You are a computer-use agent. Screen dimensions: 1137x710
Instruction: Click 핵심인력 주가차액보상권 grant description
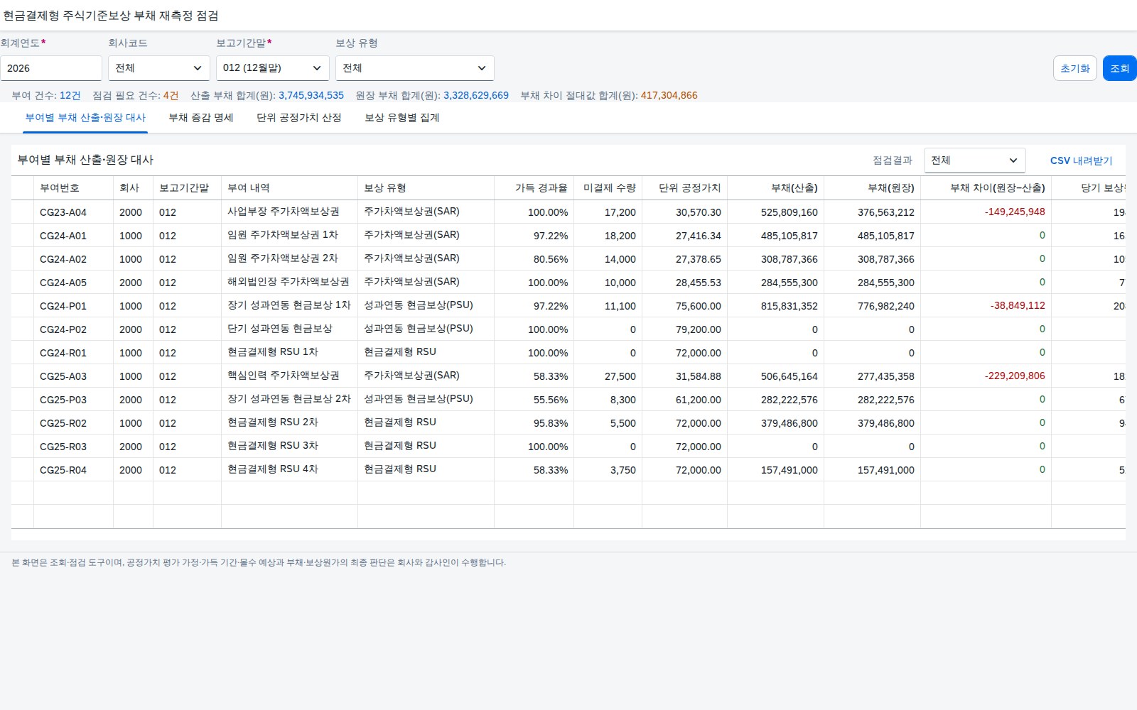pyautogui.click(x=284, y=376)
